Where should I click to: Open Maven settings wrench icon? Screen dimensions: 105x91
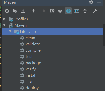click(x=95, y=11)
